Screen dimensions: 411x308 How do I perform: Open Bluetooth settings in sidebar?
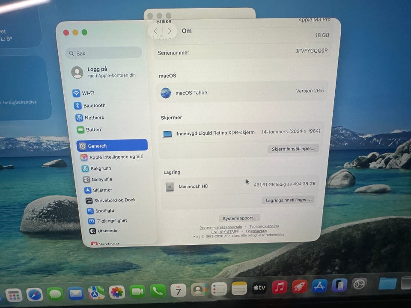click(90, 105)
